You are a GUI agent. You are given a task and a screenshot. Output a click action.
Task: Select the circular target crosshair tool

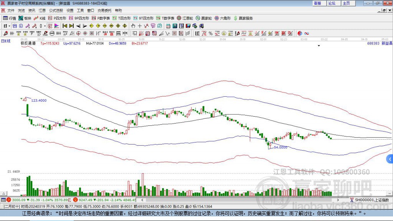(x=78, y=34)
